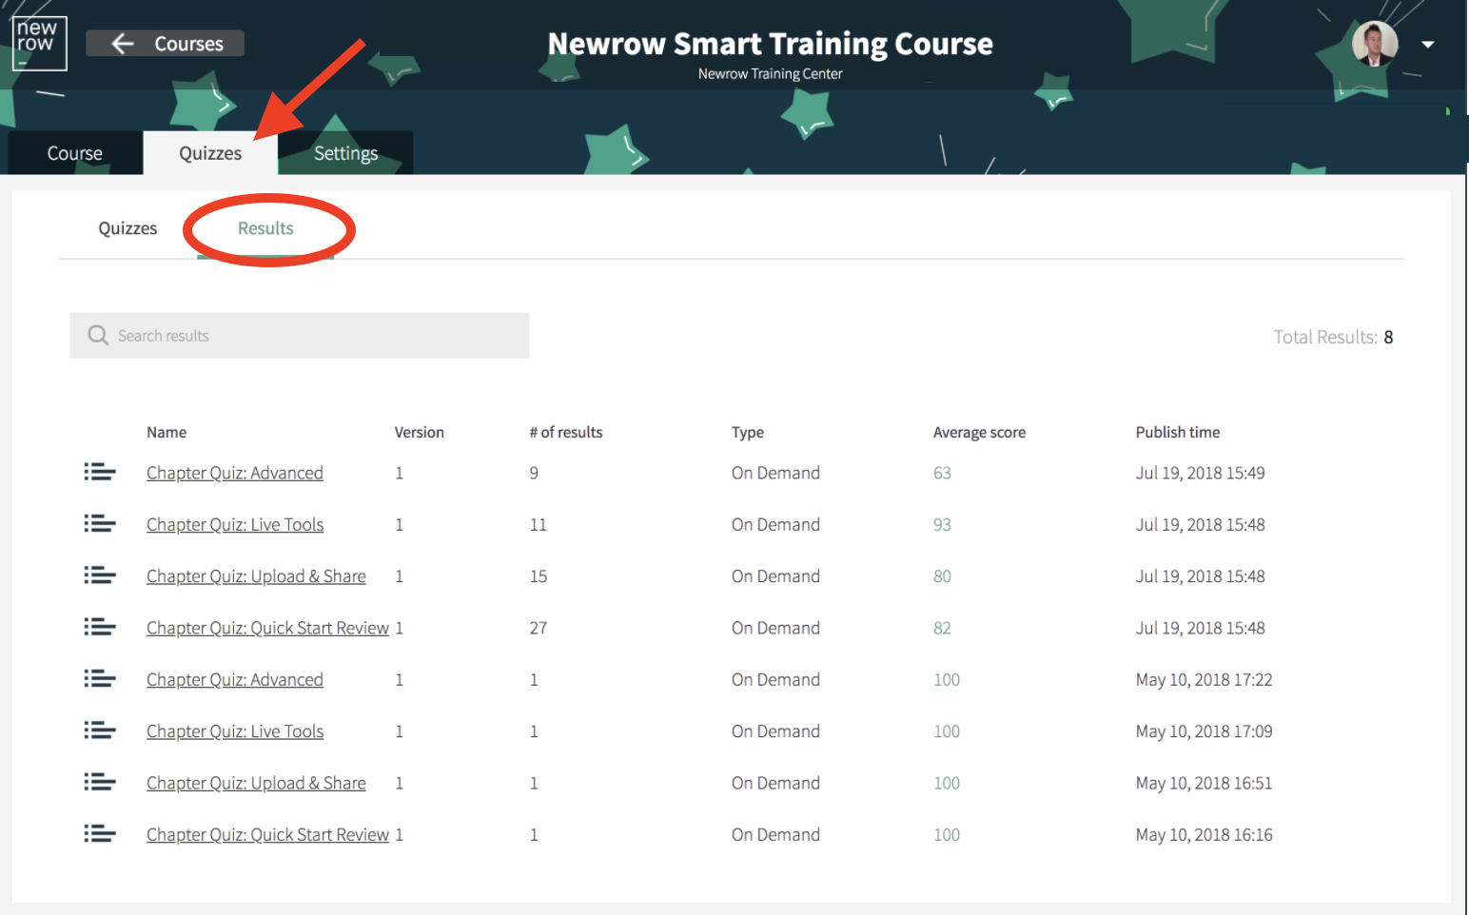Image resolution: width=1469 pixels, height=915 pixels.
Task: Click the newrow logo
Action: (39, 44)
